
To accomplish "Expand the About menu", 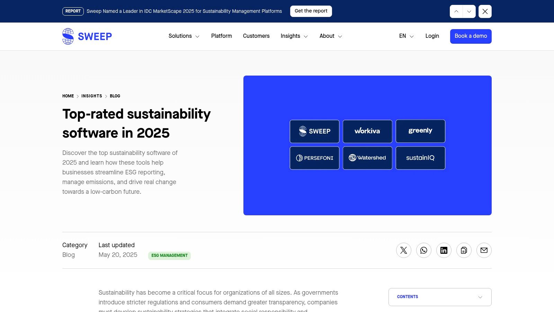I will pyautogui.click(x=331, y=36).
